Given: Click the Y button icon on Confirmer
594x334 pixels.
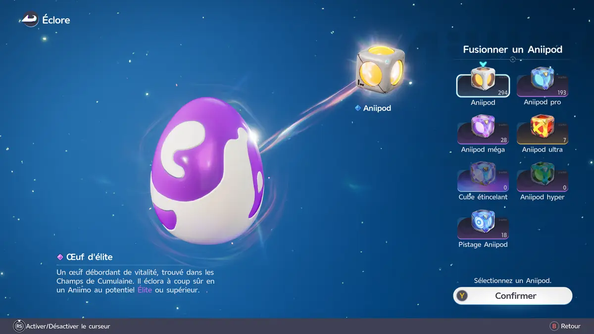Looking at the screenshot, I should pos(462,296).
